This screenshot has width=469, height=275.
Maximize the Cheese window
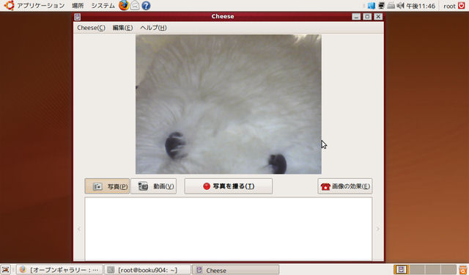tap(367, 17)
